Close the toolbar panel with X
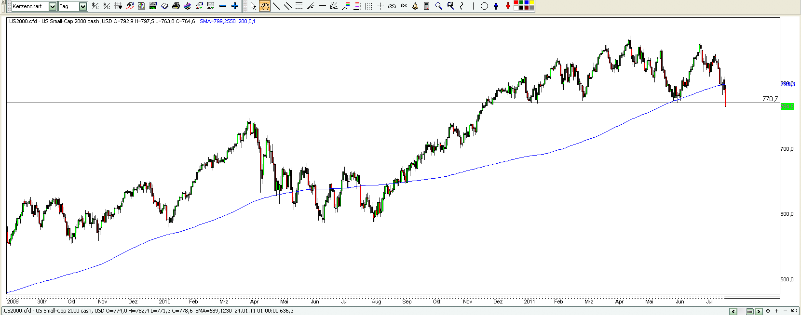Image resolution: width=801 pixels, height=315 pixels. [x=3, y=2]
